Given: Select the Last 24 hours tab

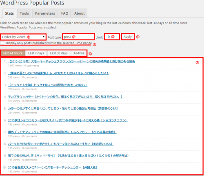Looking at the screenshot, I should tap(13, 53).
